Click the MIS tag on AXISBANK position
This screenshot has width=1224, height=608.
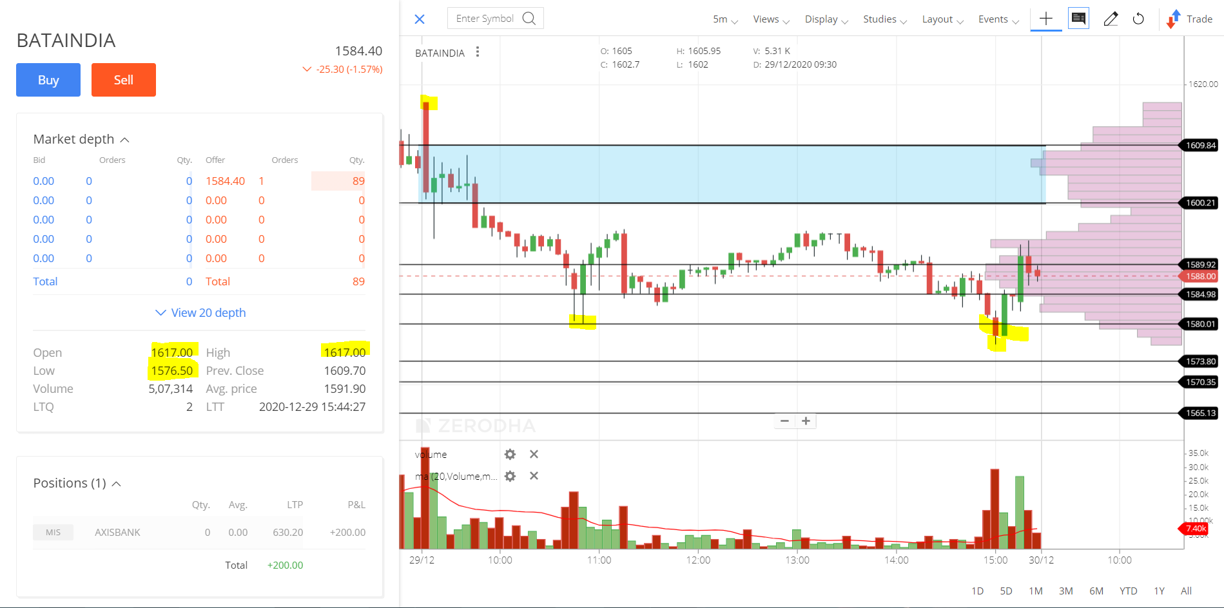(x=53, y=533)
